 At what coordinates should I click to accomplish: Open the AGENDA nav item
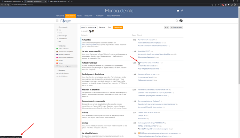coord(80,16)
